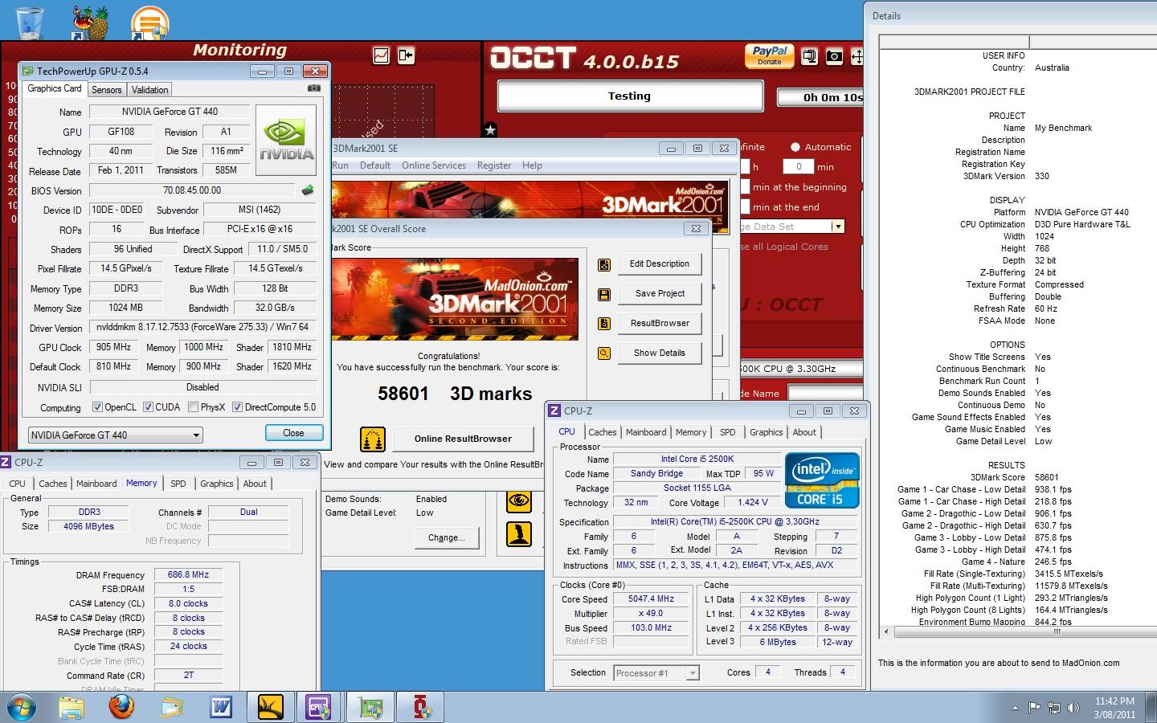Open the Mainboard tab in right CPU-Z window
The height and width of the screenshot is (723, 1157).
tap(647, 432)
